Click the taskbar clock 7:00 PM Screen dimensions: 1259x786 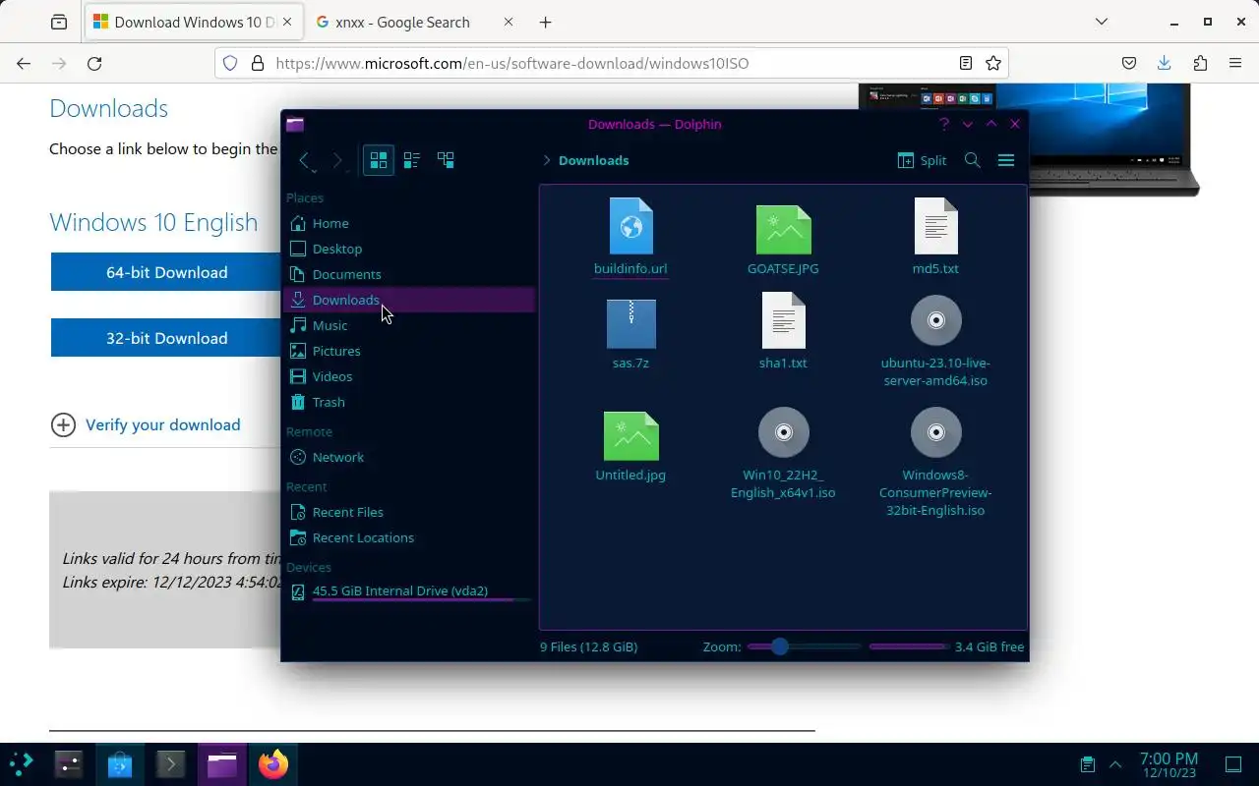(x=1169, y=764)
